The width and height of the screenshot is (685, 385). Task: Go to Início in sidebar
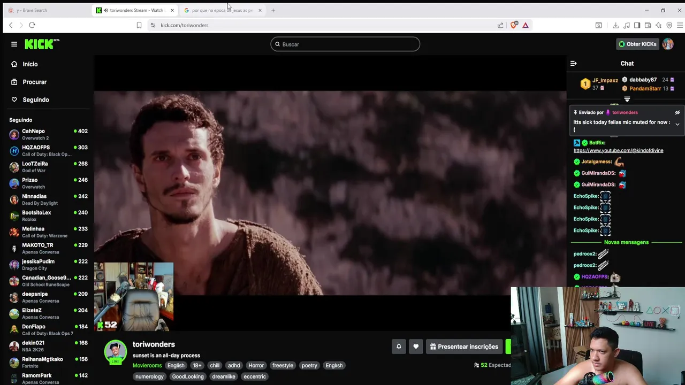point(30,64)
